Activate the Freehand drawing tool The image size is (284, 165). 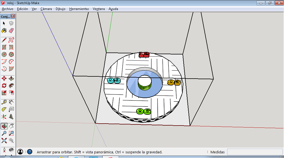click(x=11, y=40)
